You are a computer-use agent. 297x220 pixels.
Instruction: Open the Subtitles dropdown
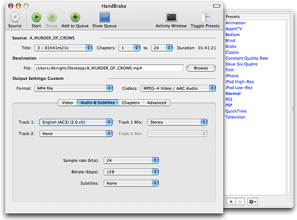pos(131,183)
